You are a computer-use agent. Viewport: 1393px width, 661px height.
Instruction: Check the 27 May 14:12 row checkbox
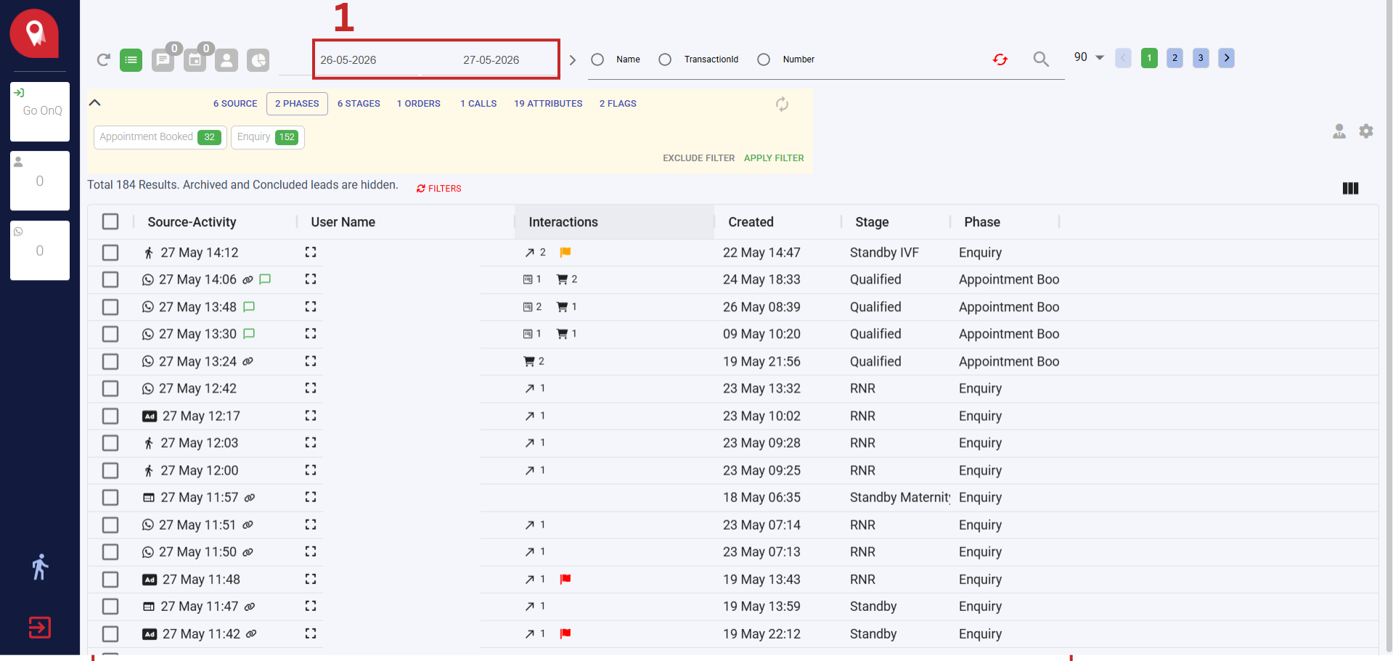[110, 253]
